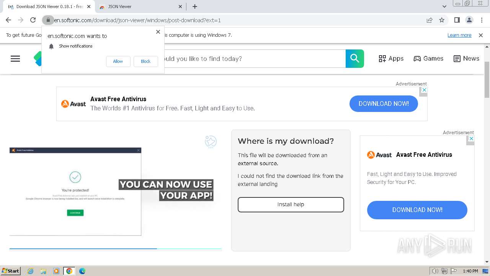This screenshot has height=276, width=490.
Task: Open Chrome's three-dot menu
Action: [481, 20]
